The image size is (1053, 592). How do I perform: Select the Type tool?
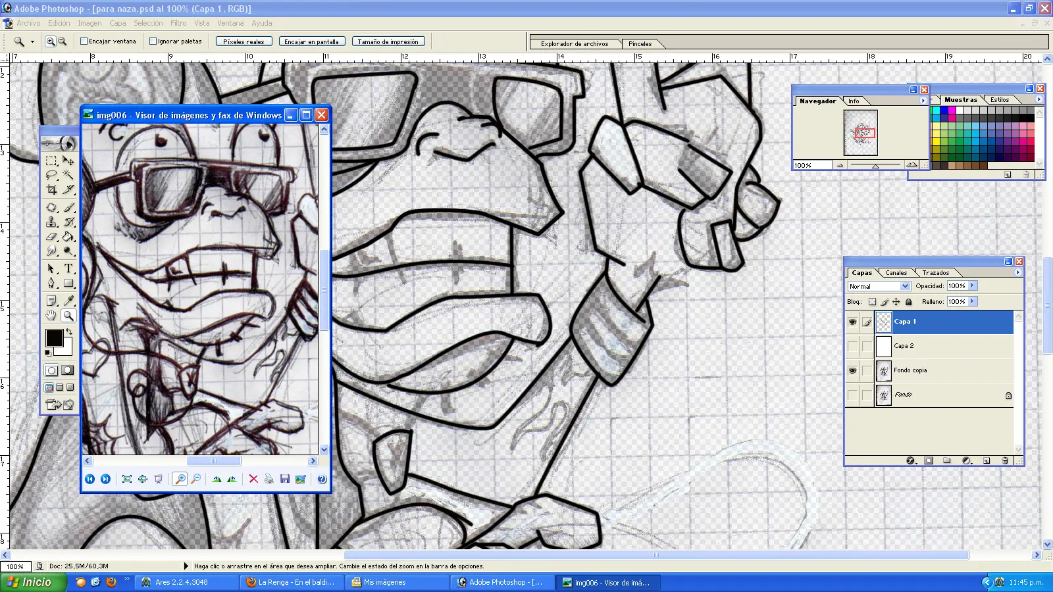point(68,268)
